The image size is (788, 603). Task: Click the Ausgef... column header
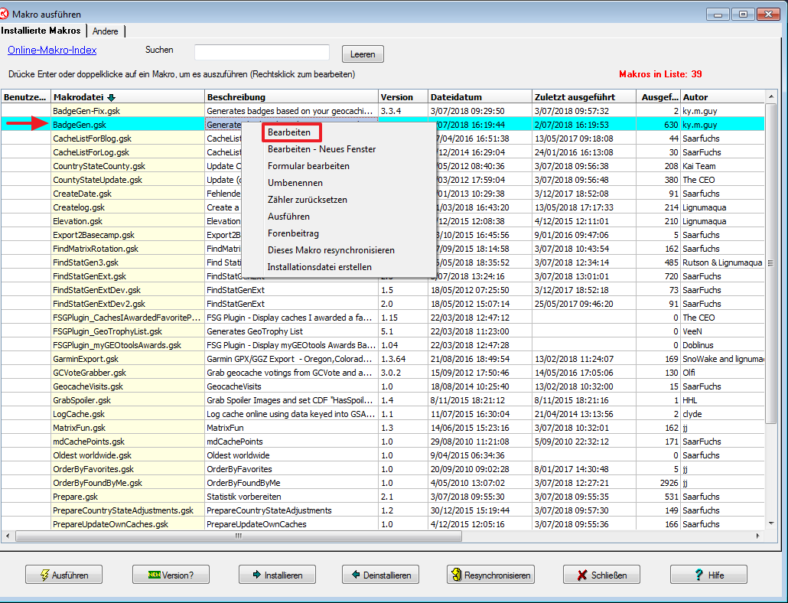click(658, 97)
